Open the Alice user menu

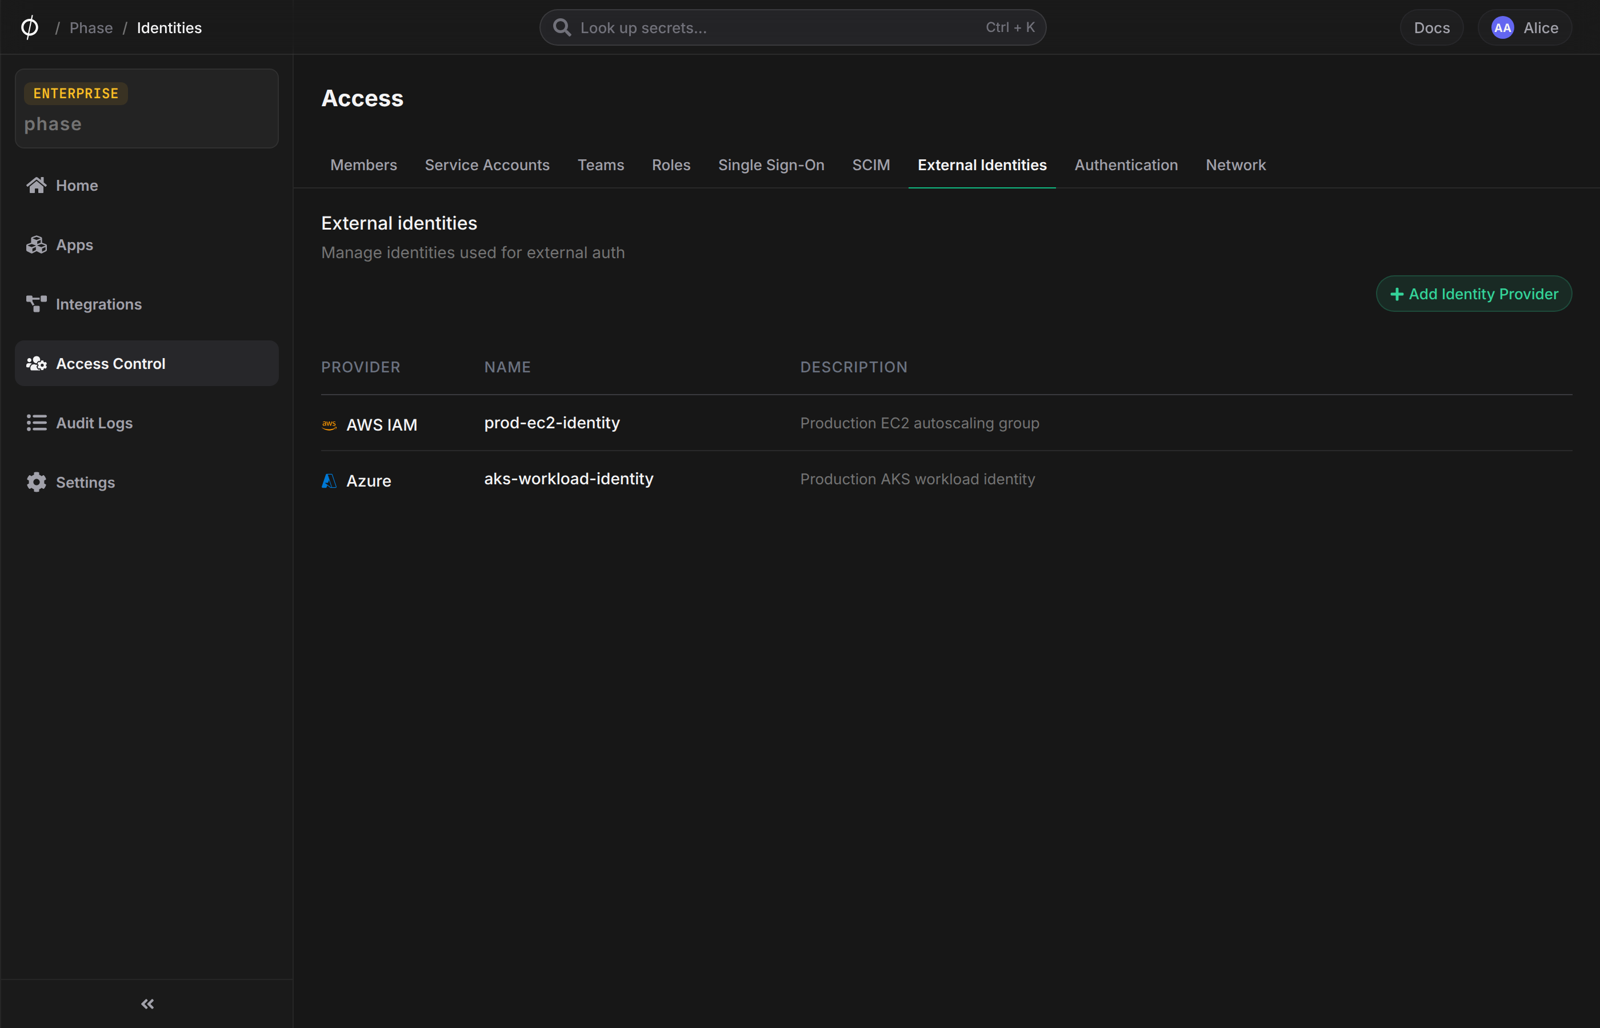tap(1525, 27)
